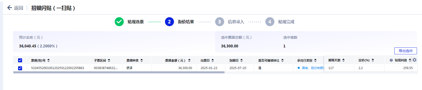422x90 pixels.
Task: Click the 国有、股份制银行 acceptor tag
Action: [311, 68]
